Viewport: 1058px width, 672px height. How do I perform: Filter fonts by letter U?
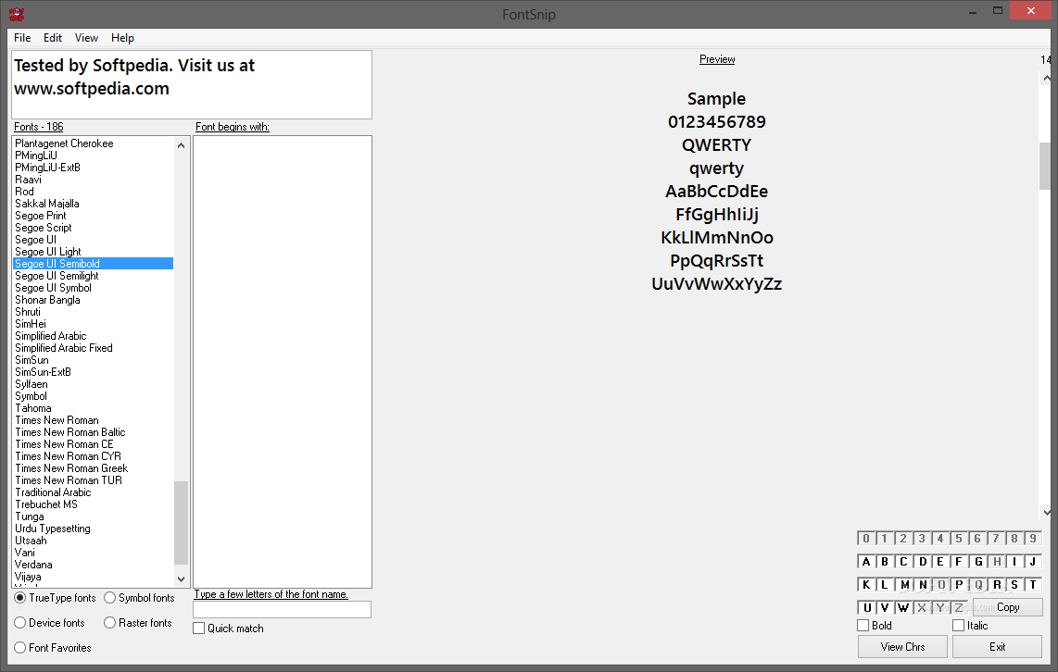pyautogui.click(x=867, y=607)
